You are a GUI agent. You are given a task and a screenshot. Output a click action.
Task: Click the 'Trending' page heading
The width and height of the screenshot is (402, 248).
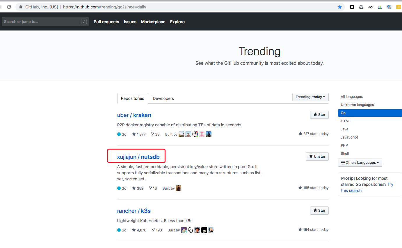point(259,51)
